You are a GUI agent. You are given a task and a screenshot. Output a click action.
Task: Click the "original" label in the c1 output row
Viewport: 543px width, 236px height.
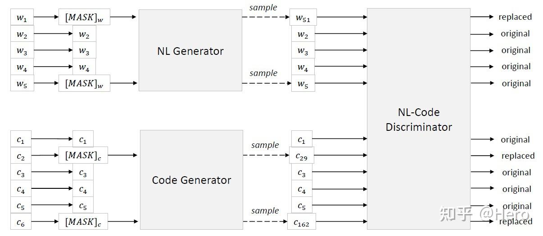point(515,139)
